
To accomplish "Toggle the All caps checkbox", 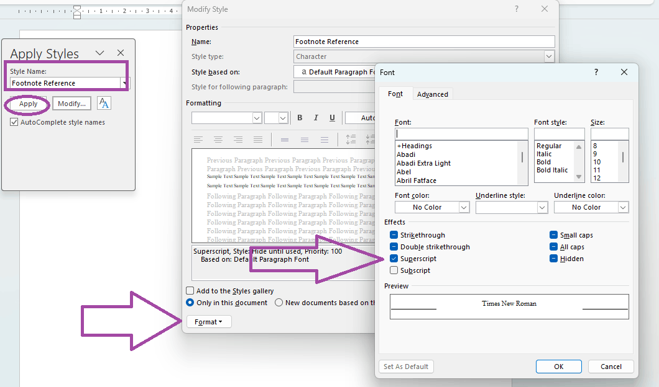I will click(553, 247).
